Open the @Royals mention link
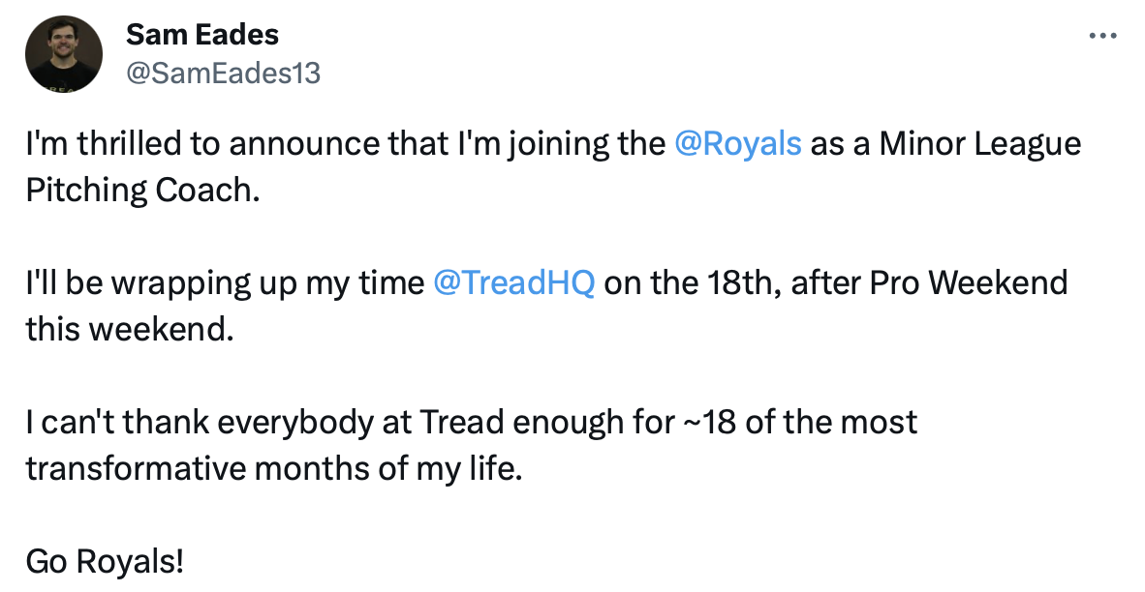This screenshot has width=1145, height=592. 737,144
